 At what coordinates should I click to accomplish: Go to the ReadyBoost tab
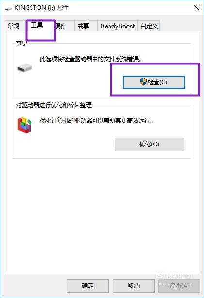(118, 26)
